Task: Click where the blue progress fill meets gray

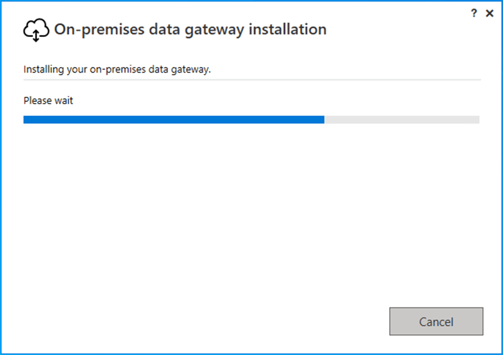Action: click(x=324, y=120)
